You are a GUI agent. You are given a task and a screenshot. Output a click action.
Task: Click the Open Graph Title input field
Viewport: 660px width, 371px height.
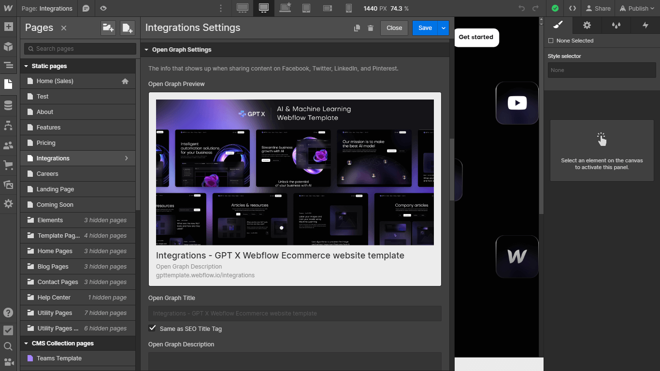295,314
